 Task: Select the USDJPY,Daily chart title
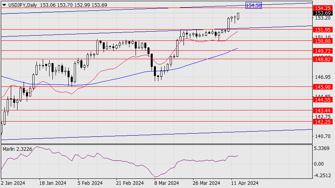click(23, 5)
